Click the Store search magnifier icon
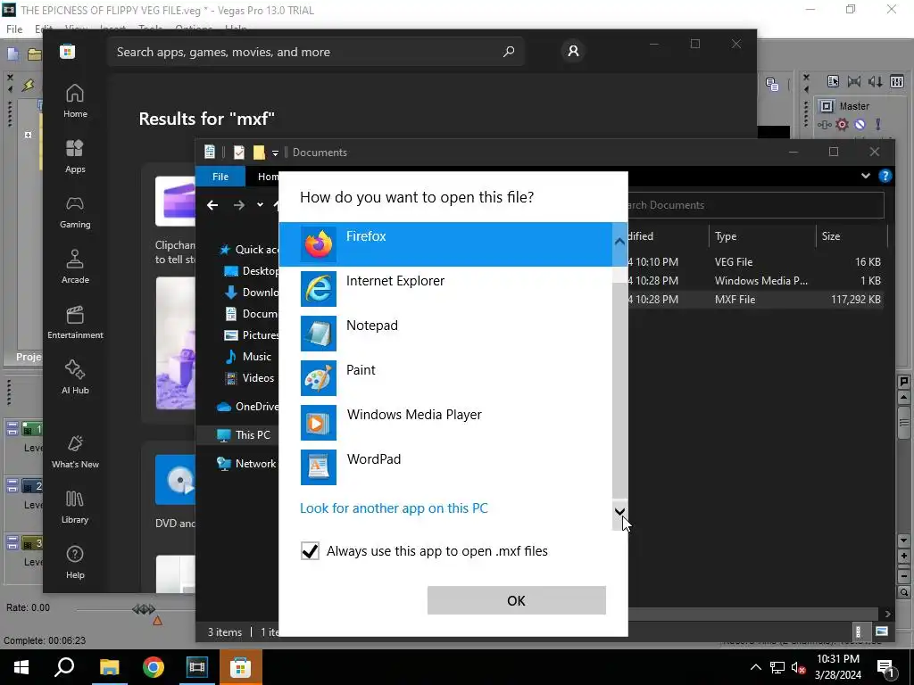Screen dimensions: 914x685 point(509,52)
